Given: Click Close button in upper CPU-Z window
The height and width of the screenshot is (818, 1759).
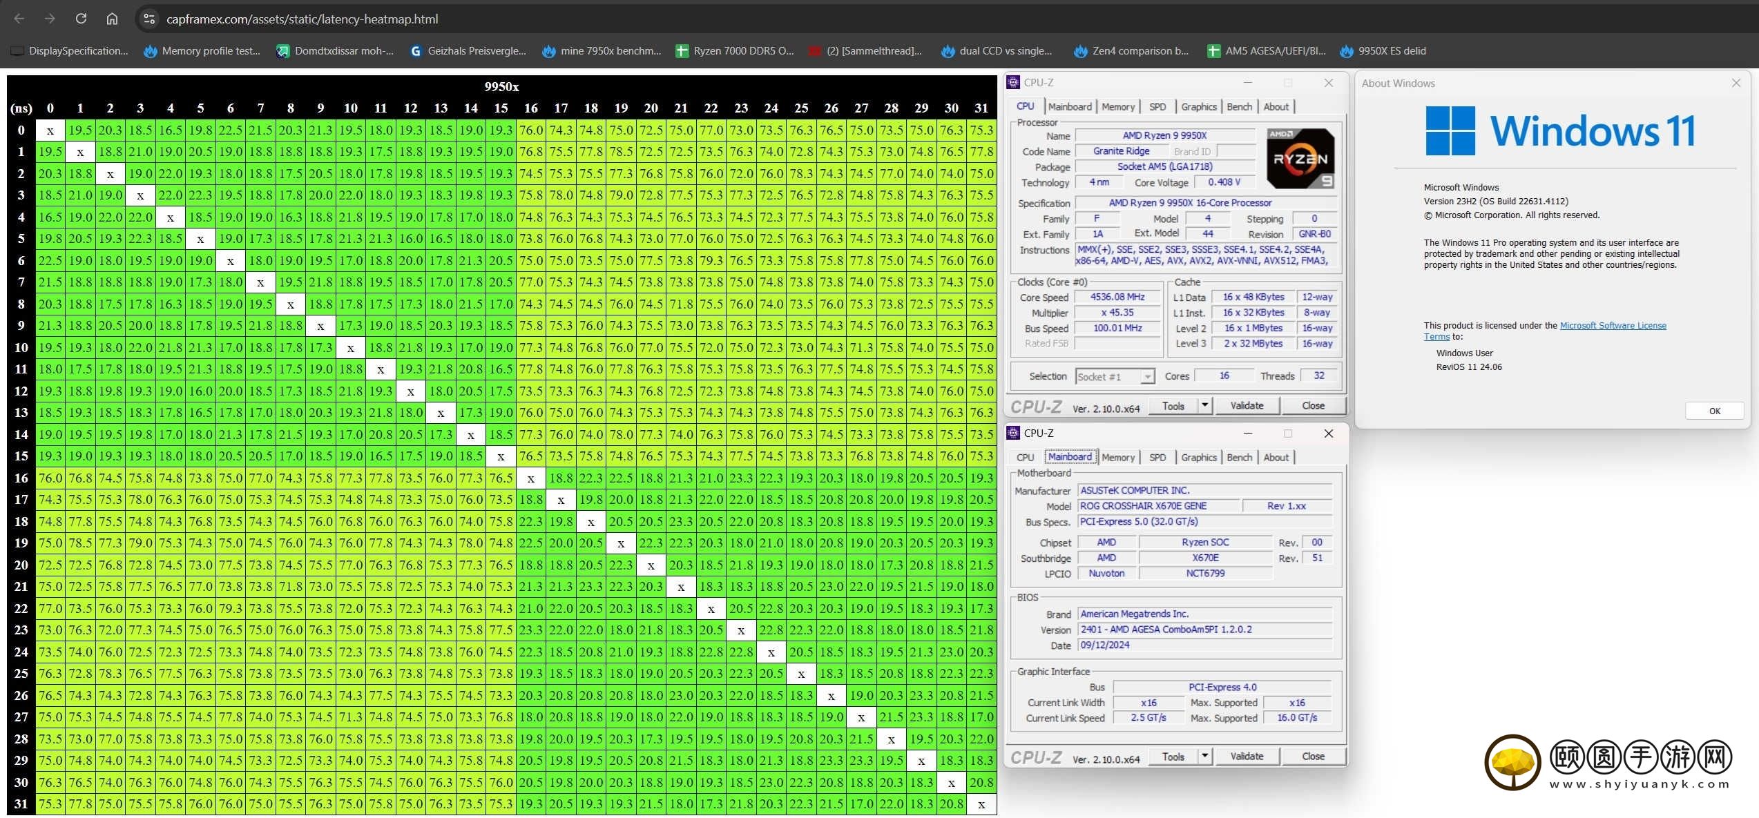Looking at the screenshot, I should (1313, 405).
